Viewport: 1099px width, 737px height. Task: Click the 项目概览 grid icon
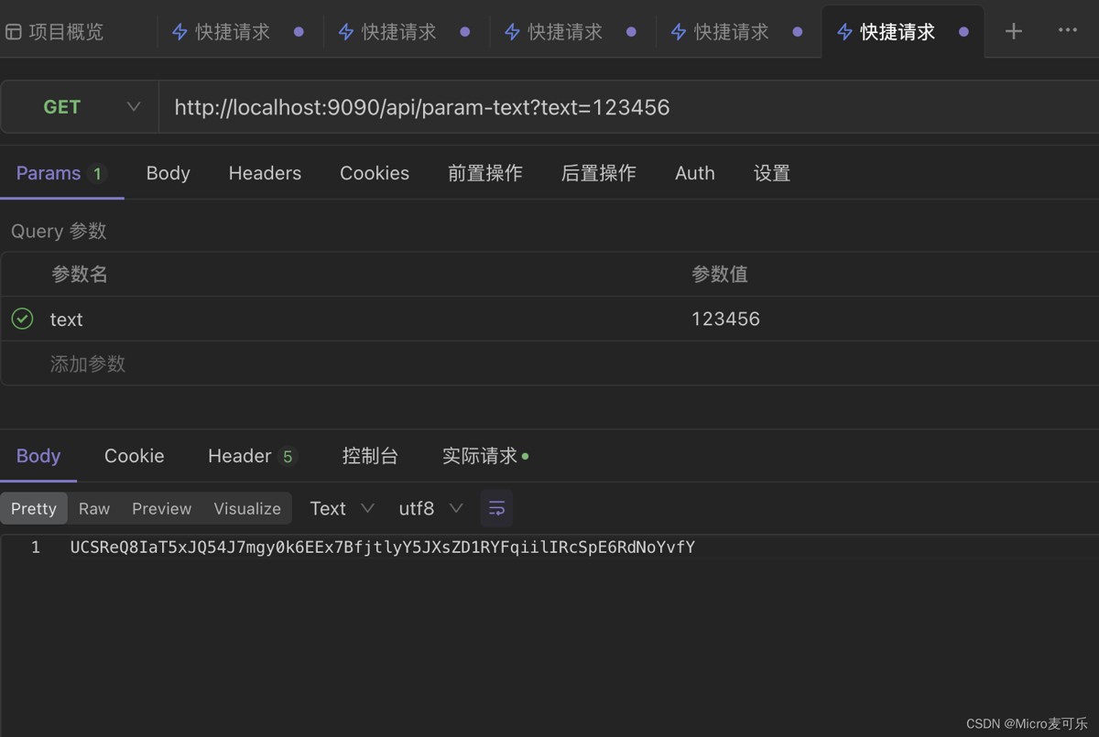pos(13,32)
